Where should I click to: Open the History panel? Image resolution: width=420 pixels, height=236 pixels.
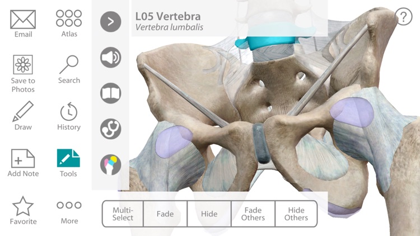pos(69,116)
